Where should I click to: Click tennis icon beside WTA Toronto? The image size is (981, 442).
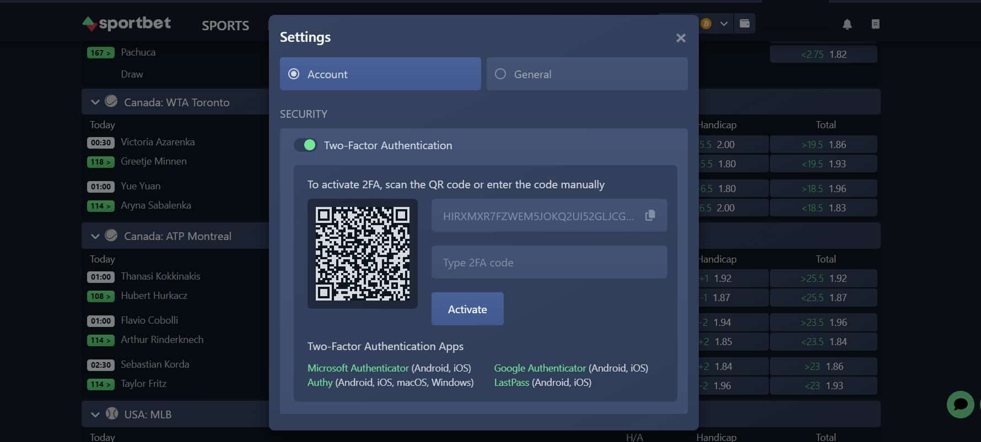(x=111, y=101)
